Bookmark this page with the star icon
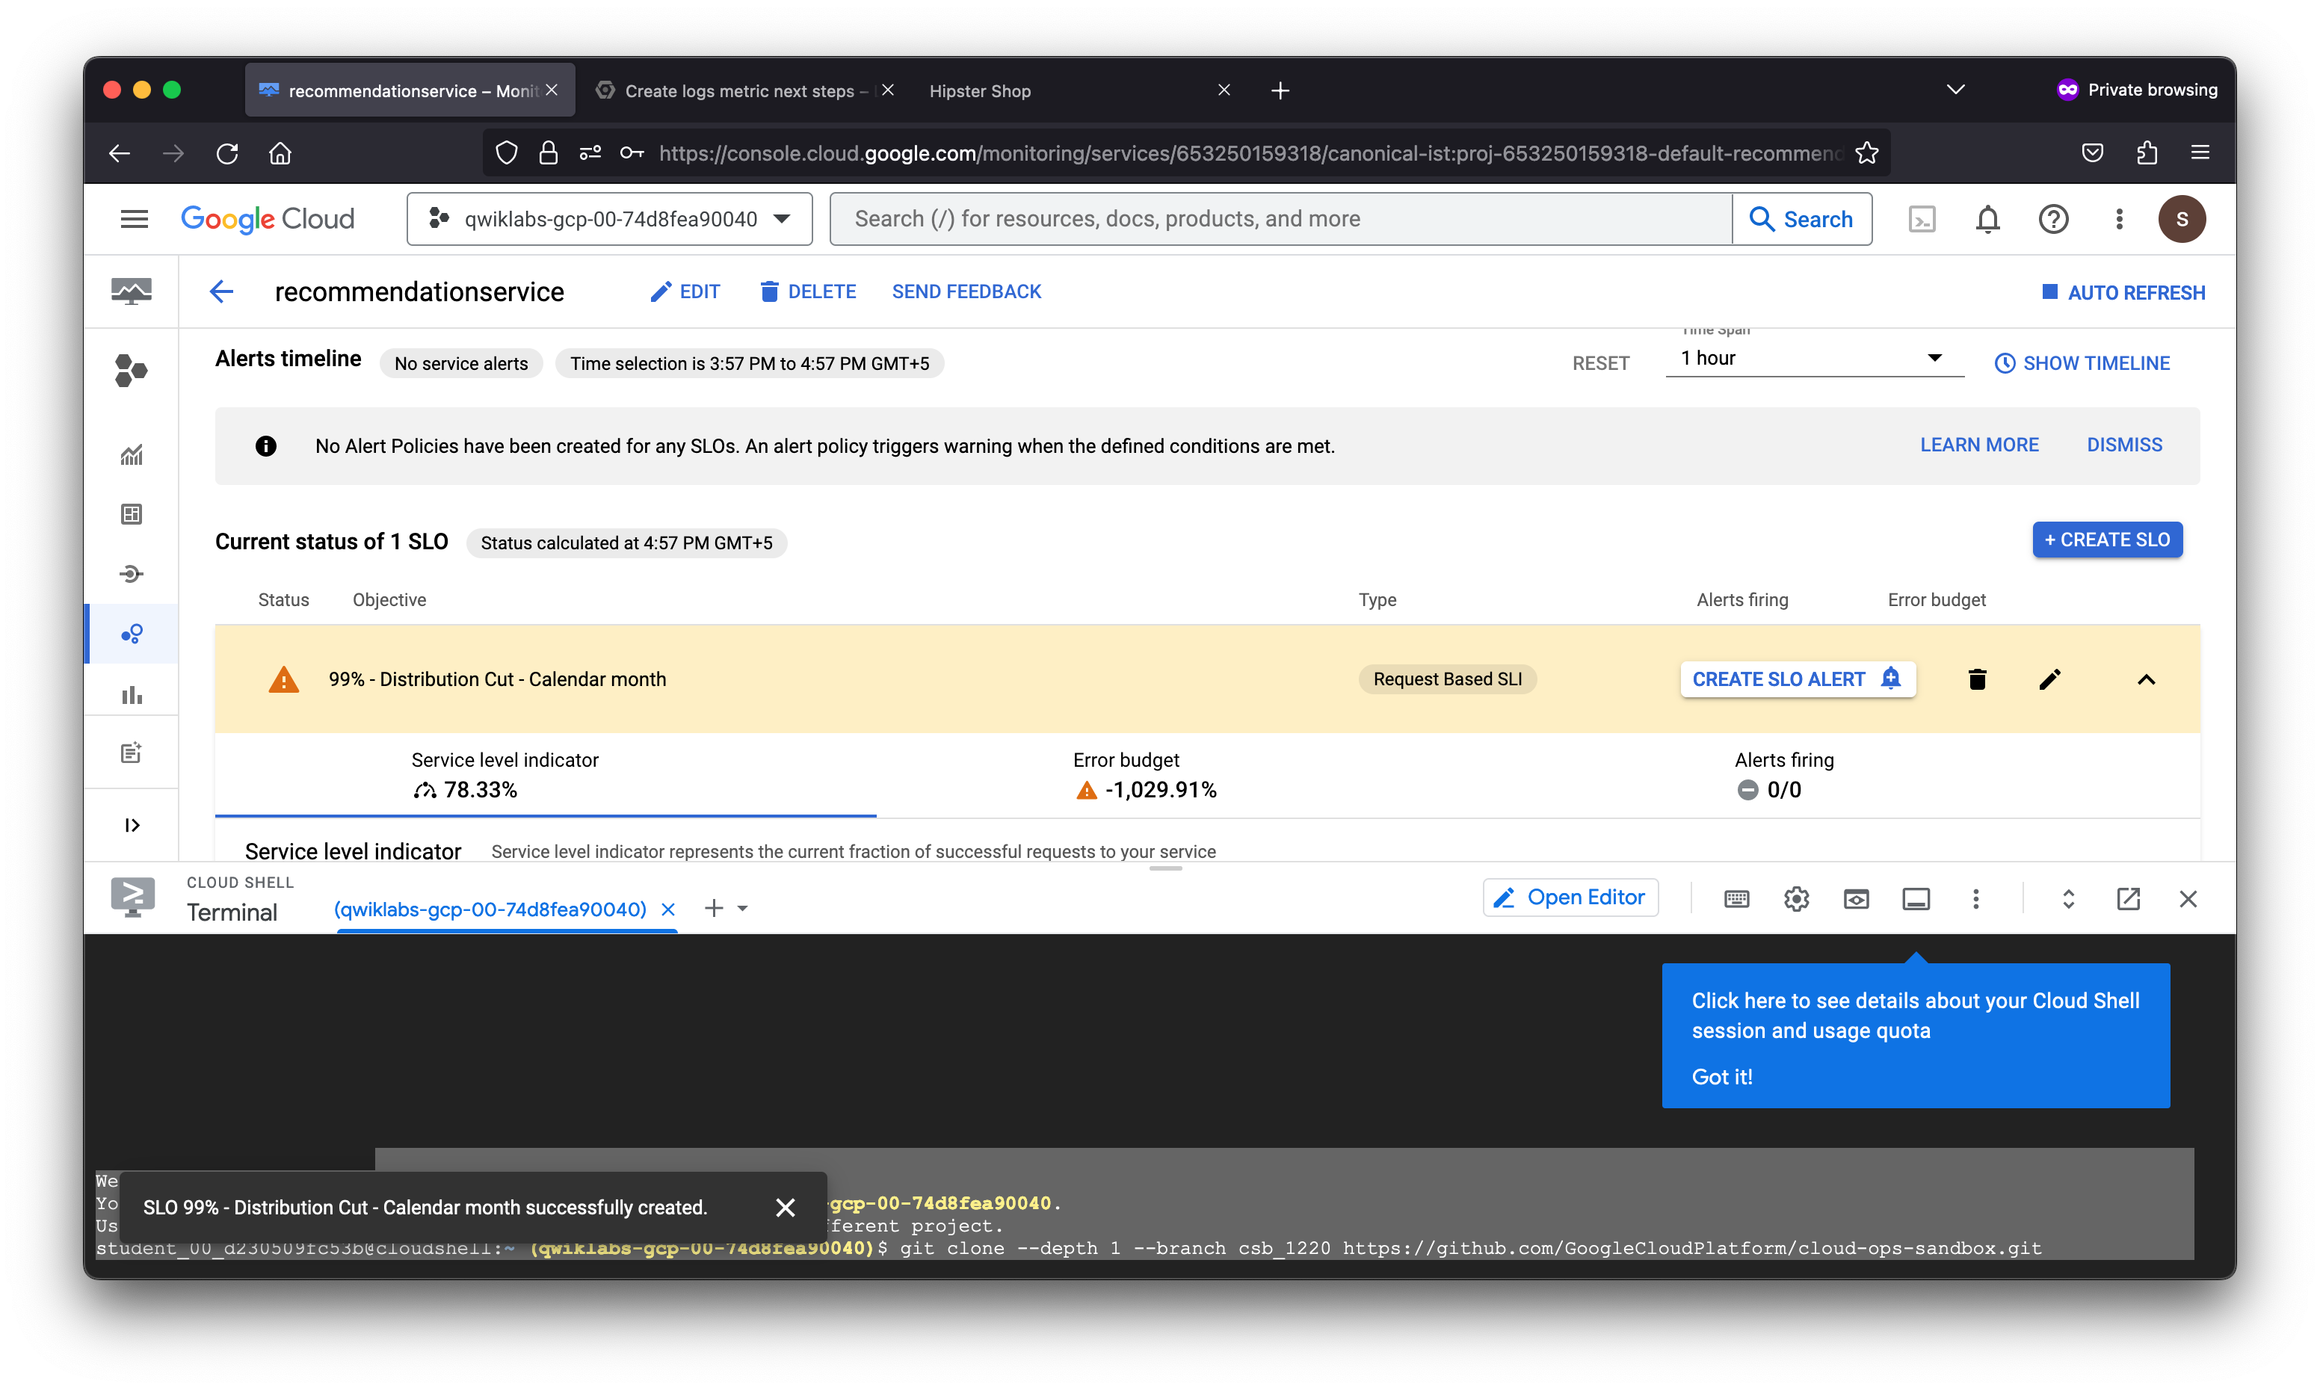Screen dimensions: 2320x1390 click(x=1866, y=154)
